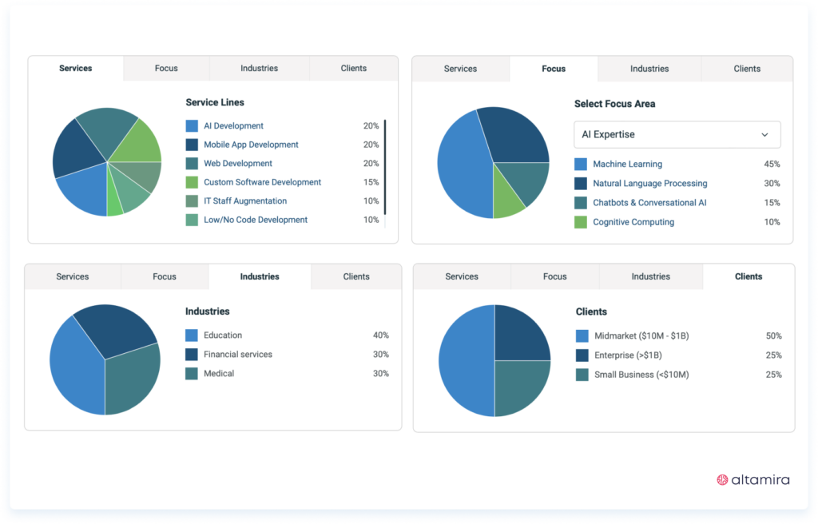This screenshot has width=818, height=524.
Task: Click the Midmarket legend square
Action: point(580,335)
